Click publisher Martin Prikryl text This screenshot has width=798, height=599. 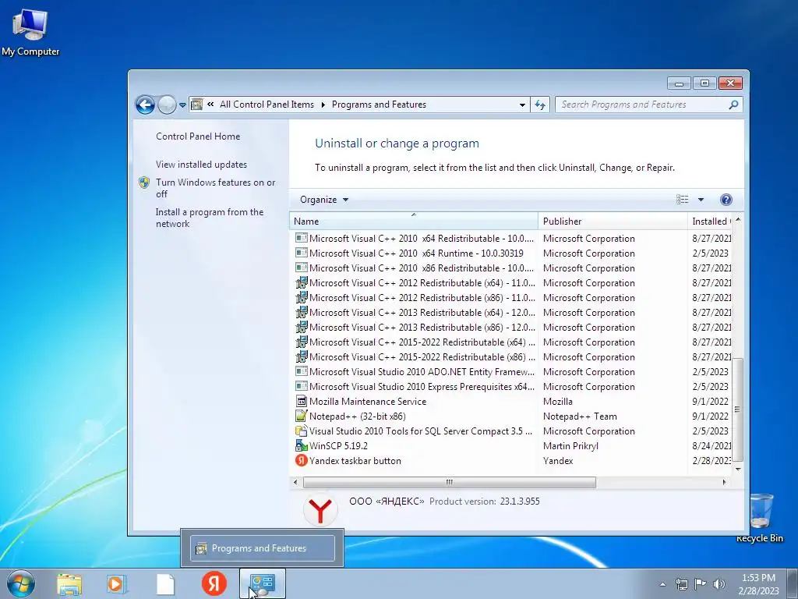point(570,445)
